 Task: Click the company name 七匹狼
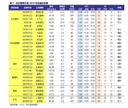[x=40, y=33]
